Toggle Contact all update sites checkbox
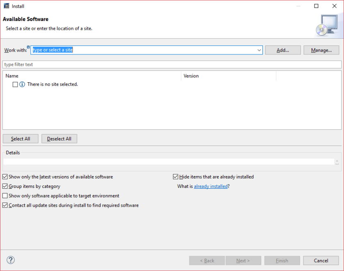 coord(5,205)
